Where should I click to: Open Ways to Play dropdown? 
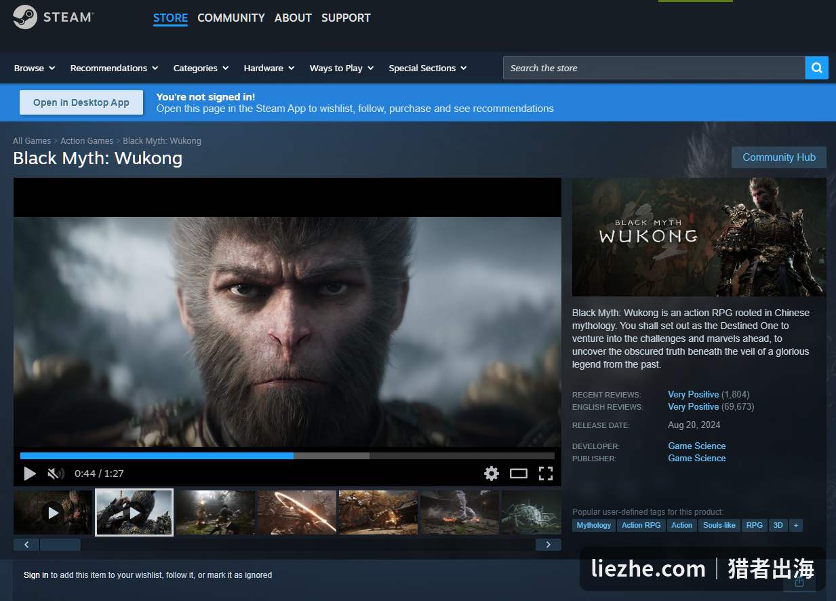click(342, 68)
